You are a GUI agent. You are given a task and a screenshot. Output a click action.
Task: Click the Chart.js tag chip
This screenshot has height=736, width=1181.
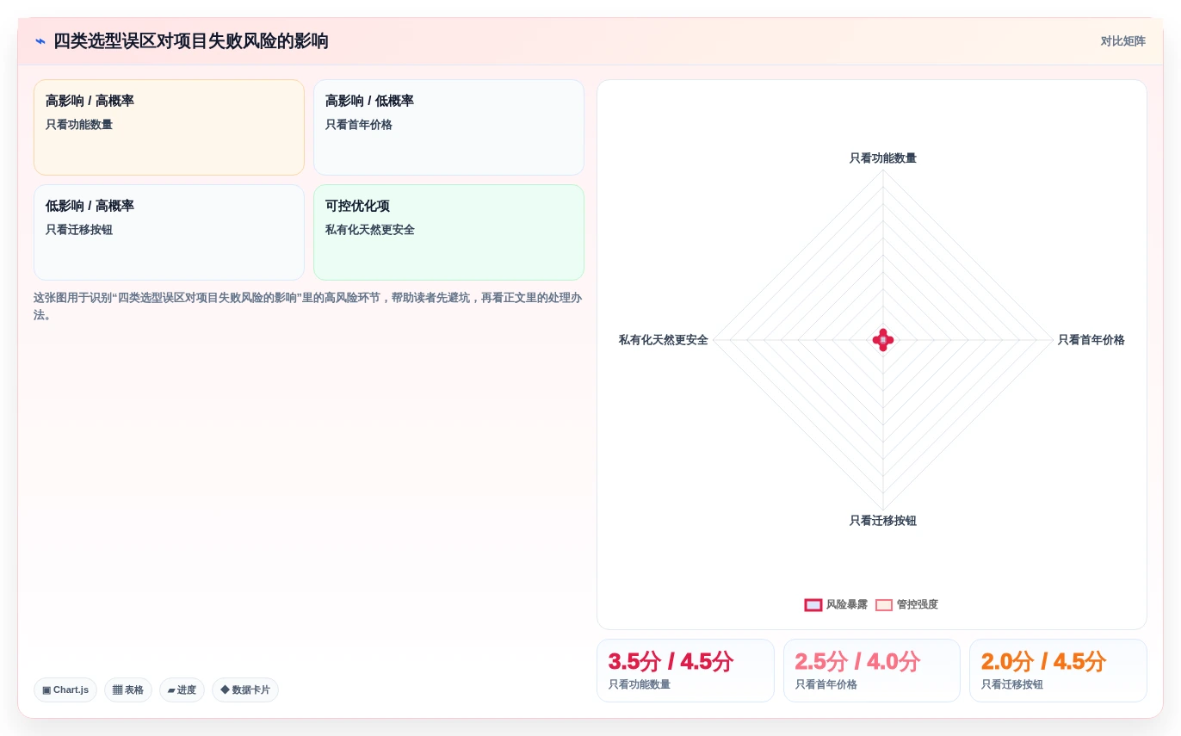click(x=65, y=690)
